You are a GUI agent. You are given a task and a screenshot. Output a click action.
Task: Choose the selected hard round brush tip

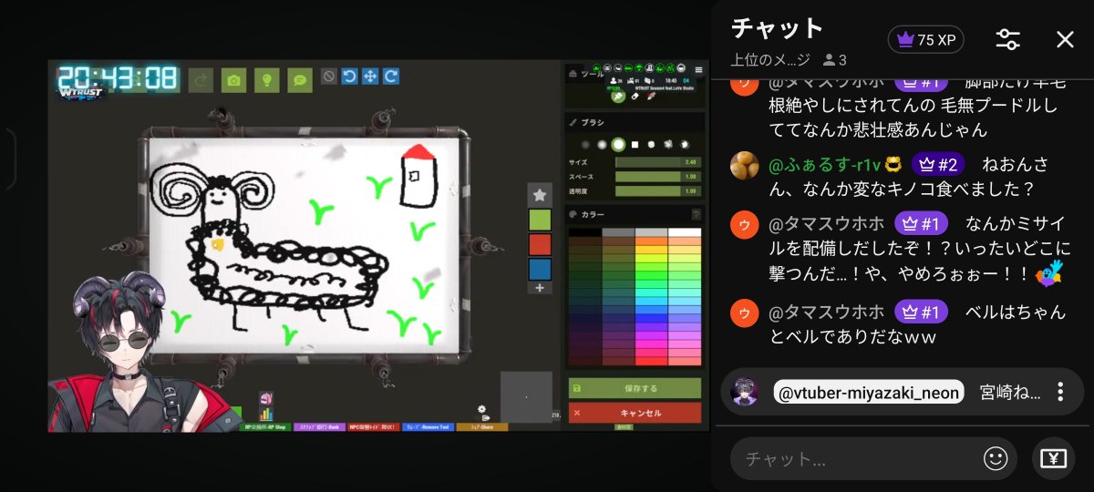tap(618, 144)
